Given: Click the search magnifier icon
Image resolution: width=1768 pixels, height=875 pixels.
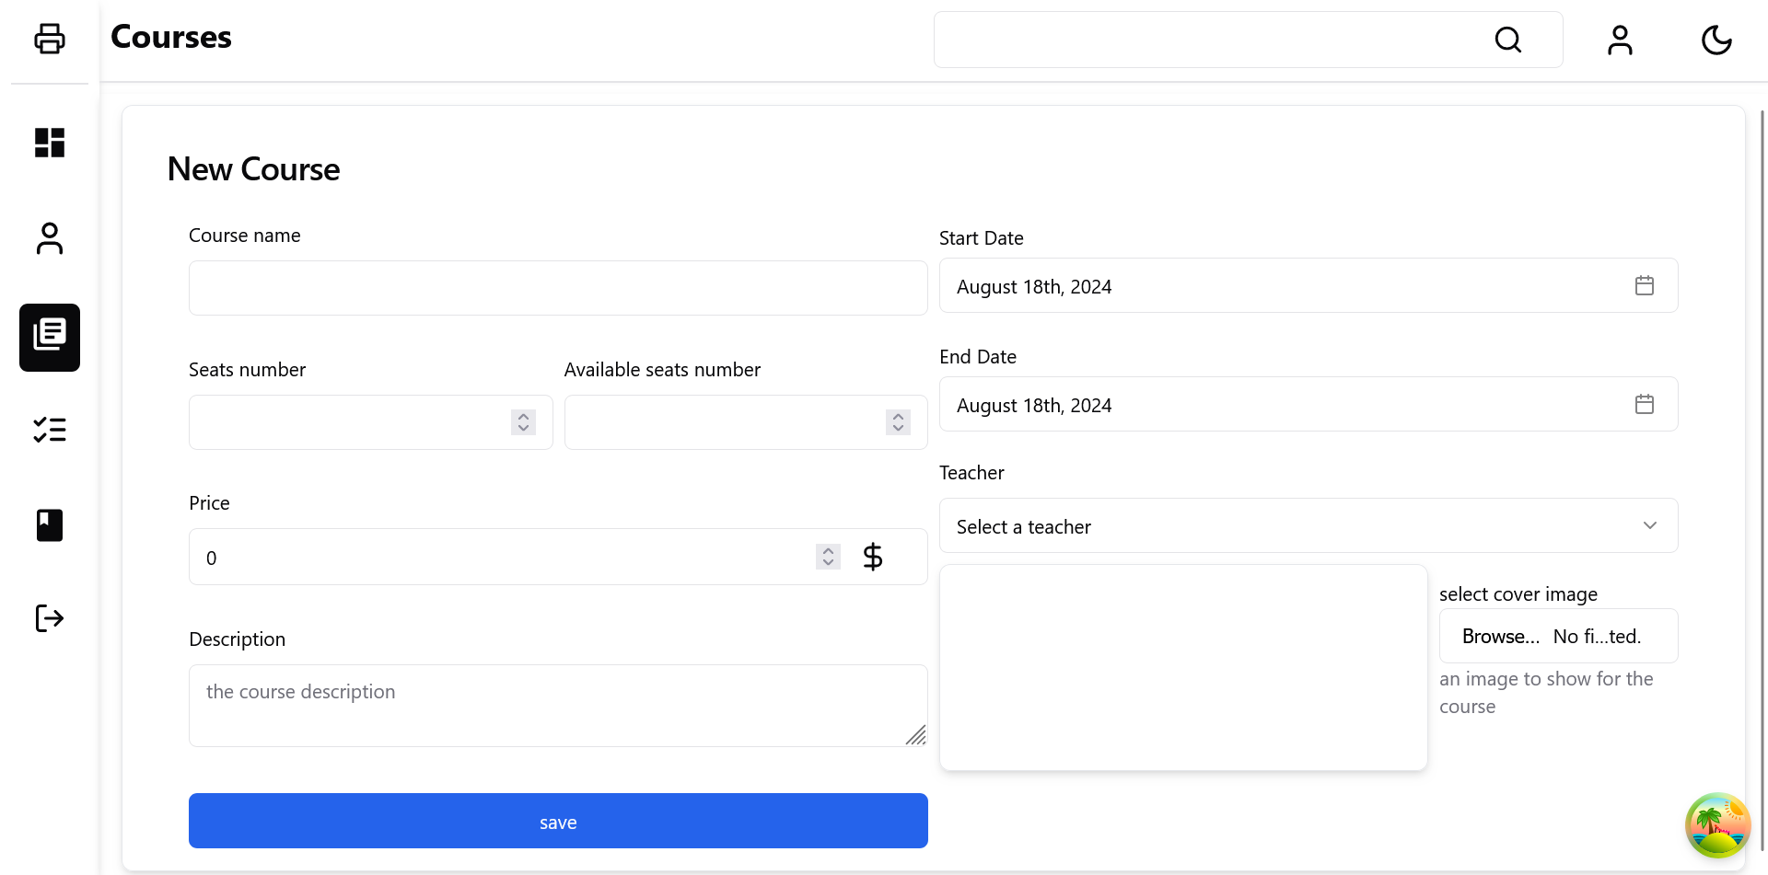Looking at the screenshot, I should [1507, 40].
